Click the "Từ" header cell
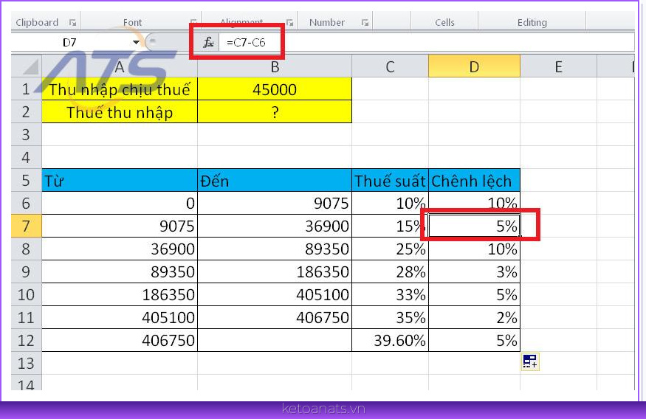The image size is (646, 419). (120, 180)
